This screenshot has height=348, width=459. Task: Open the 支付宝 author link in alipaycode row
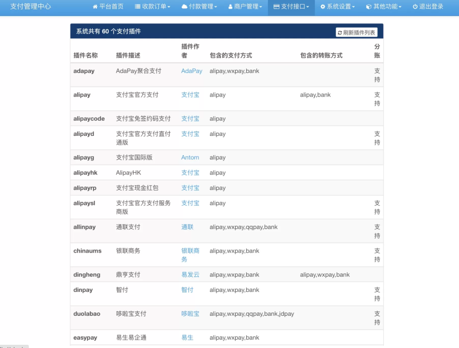(190, 119)
